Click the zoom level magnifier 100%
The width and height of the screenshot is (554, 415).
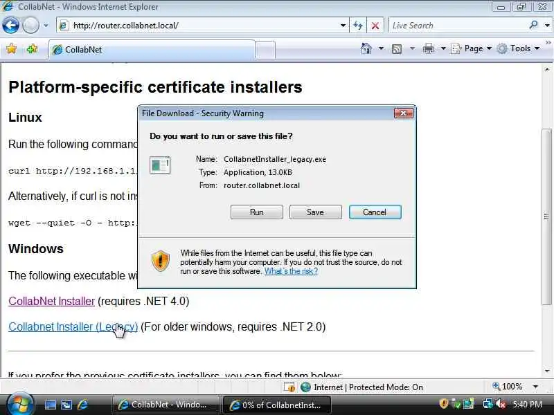pos(508,387)
